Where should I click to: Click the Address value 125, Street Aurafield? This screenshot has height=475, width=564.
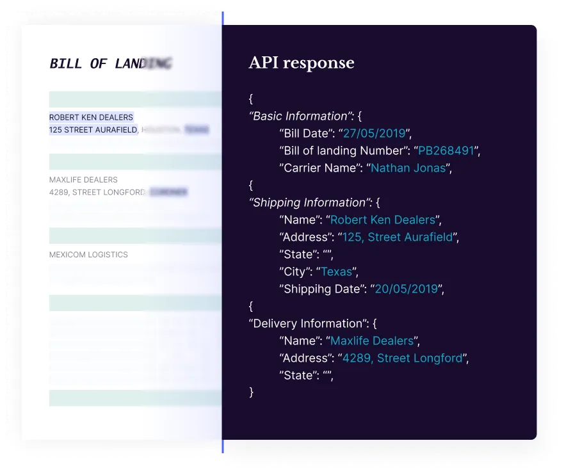(399, 237)
